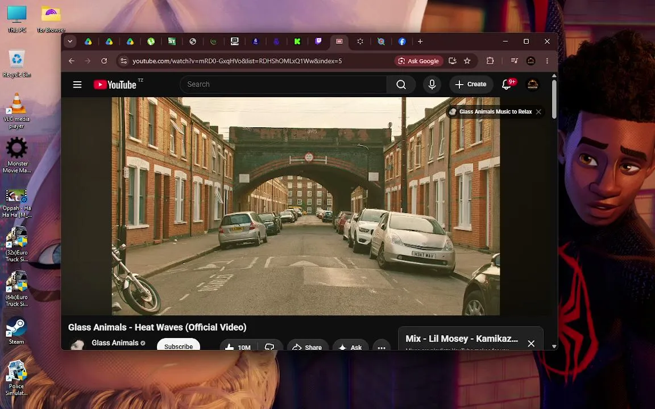Select the (64x)Euro Truck Si... shortcut
655x409 pixels.
[x=16, y=289]
